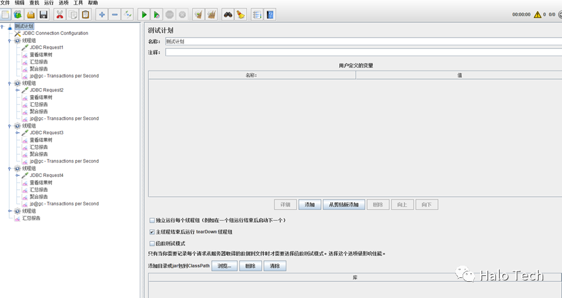Click the 向下 button
Screen dimensions: 562x298
pos(426,205)
